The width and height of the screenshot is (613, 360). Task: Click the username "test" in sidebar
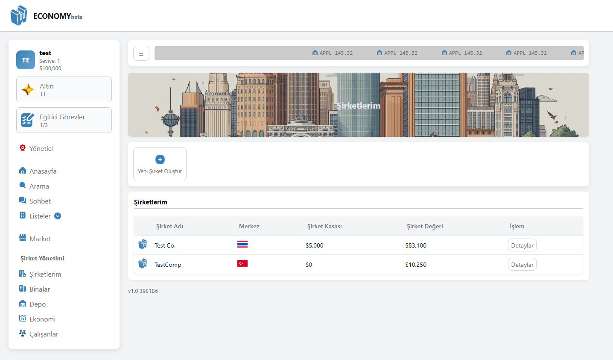pyautogui.click(x=45, y=53)
